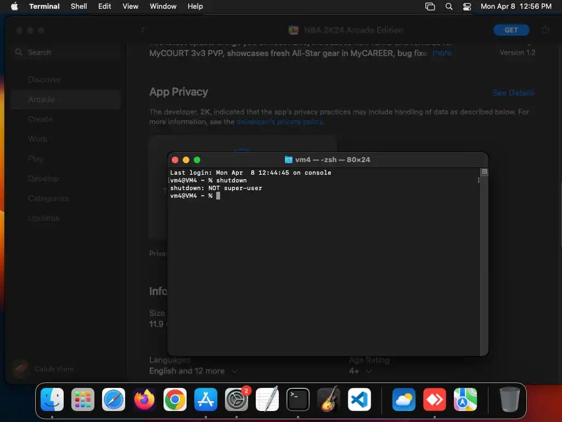The height and width of the screenshot is (422, 562).
Task: Click the App Store share icon
Action: tap(545, 30)
